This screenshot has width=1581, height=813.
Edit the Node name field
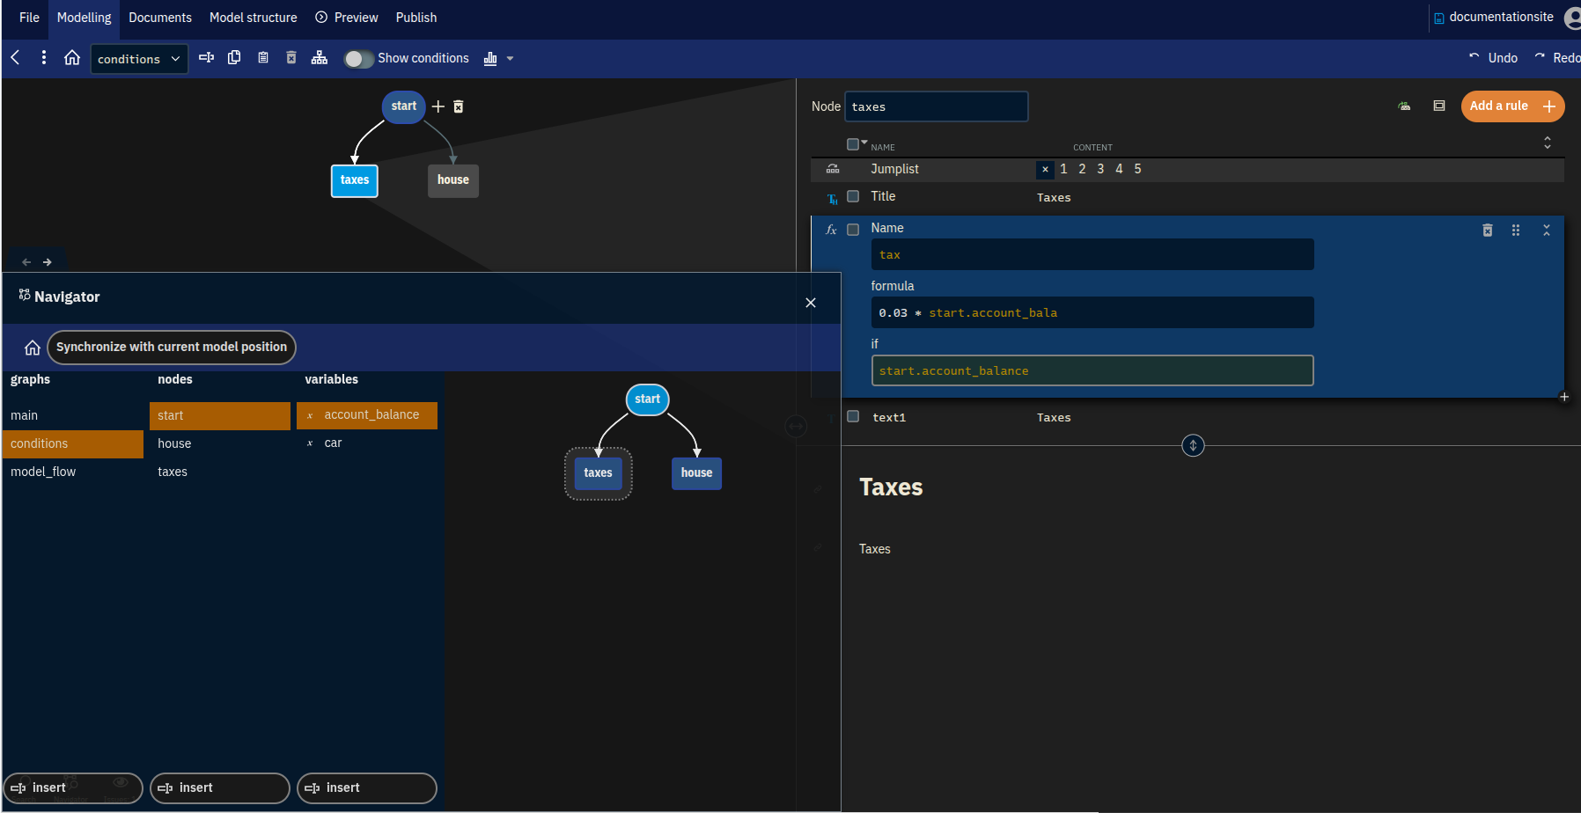(x=937, y=106)
